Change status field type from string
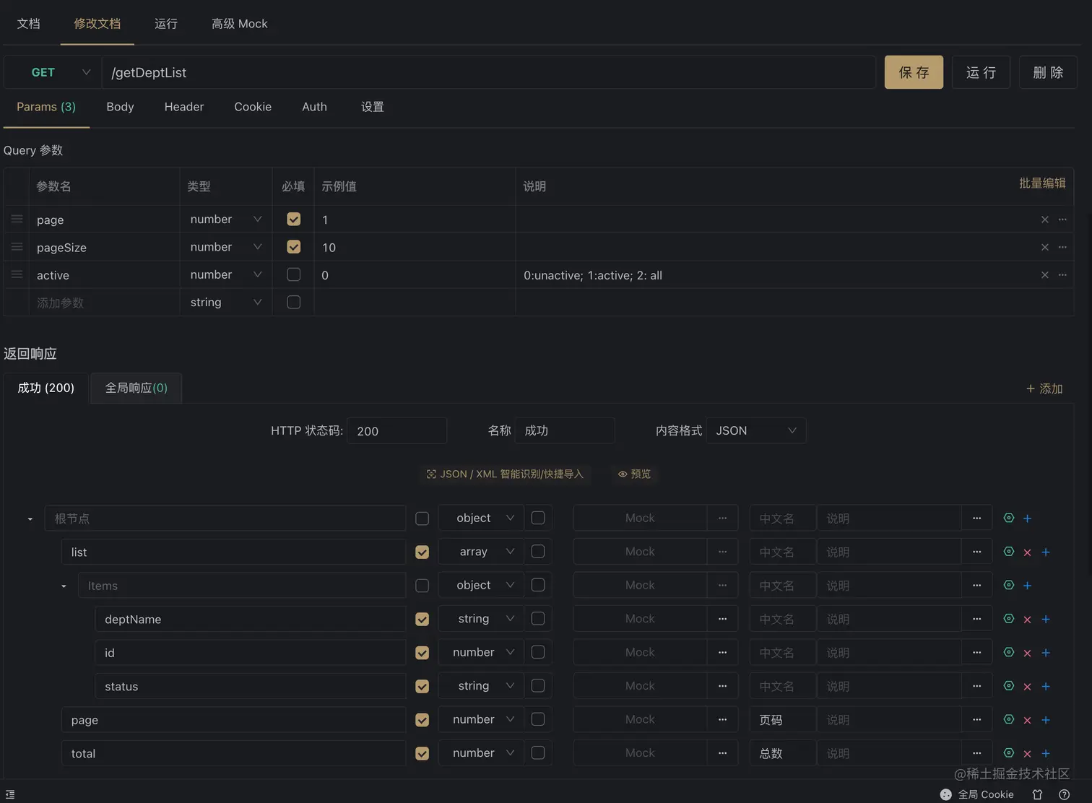The height and width of the screenshot is (803, 1092). pos(481,686)
